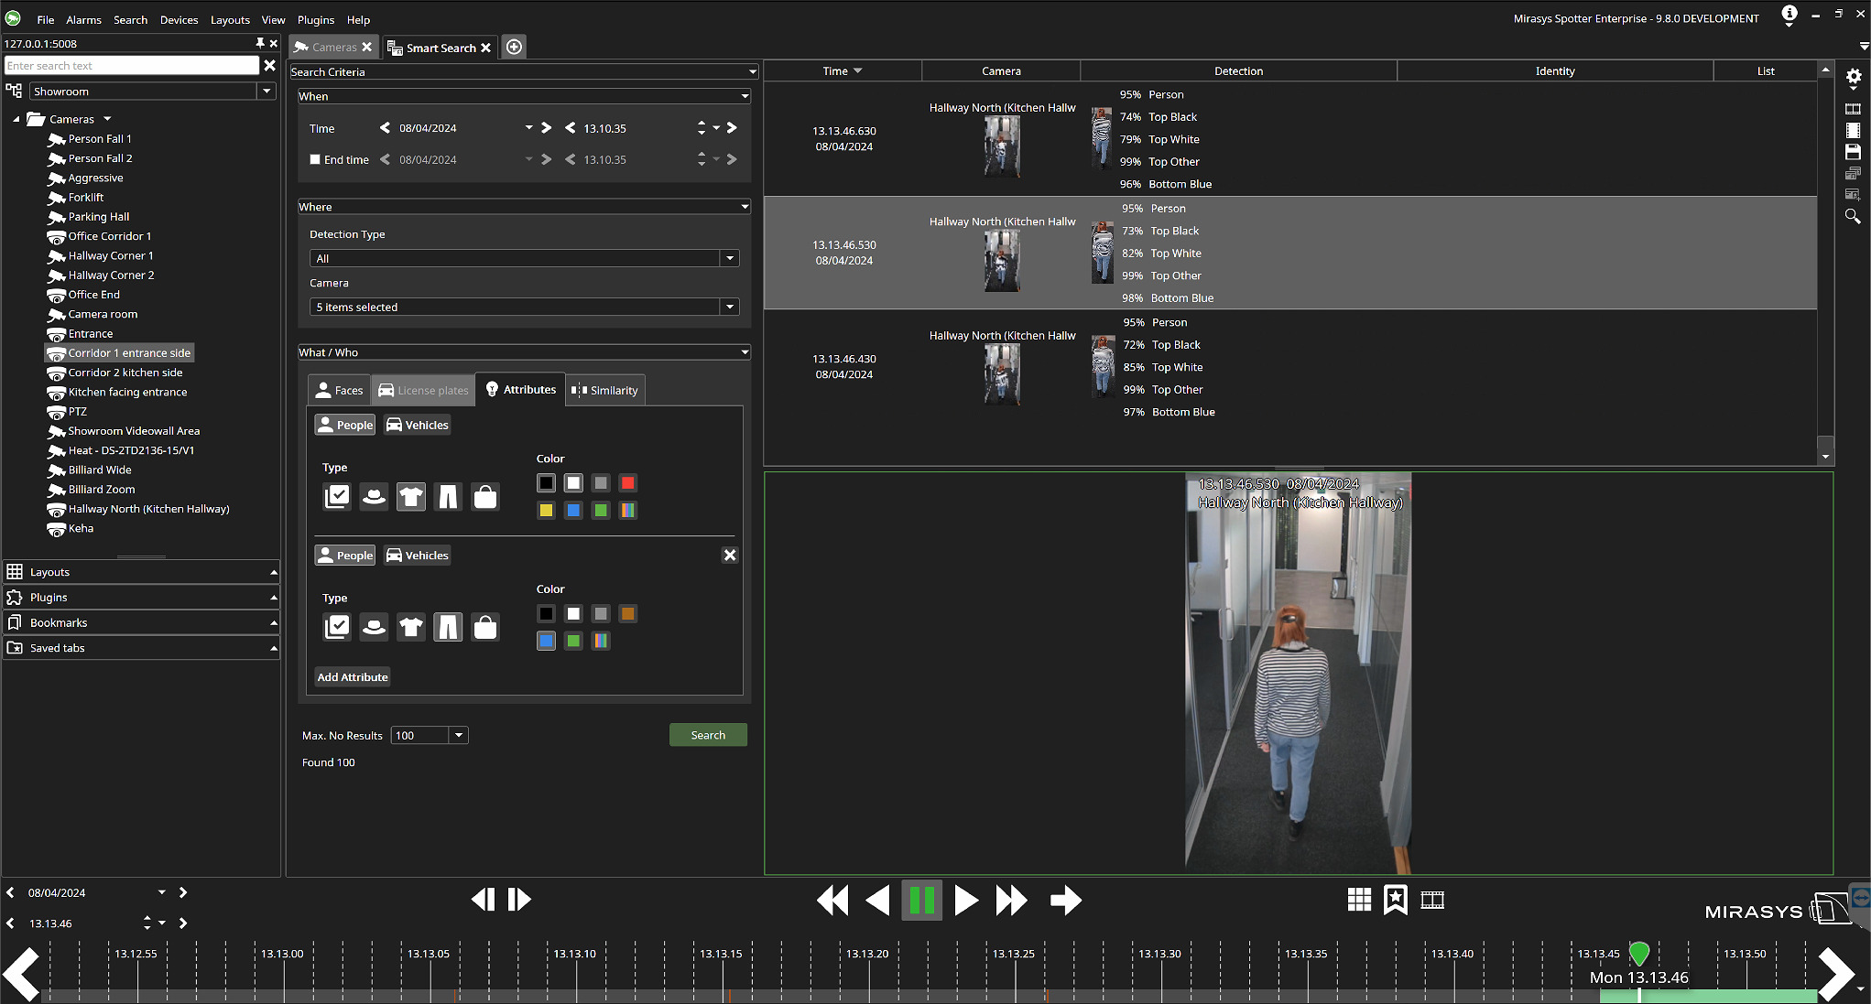Open the Alarms menu
1871x1004 pixels.
click(x=83, y=20)
